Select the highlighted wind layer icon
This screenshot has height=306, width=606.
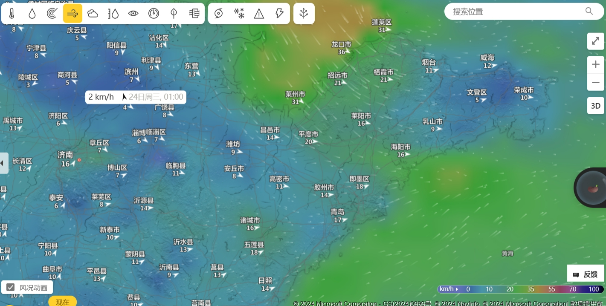coord(72,14)
